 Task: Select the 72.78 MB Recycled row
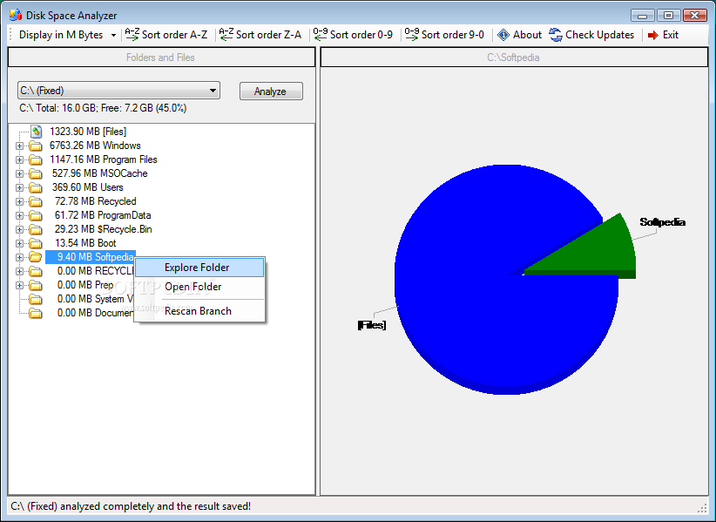pos(96,201)
